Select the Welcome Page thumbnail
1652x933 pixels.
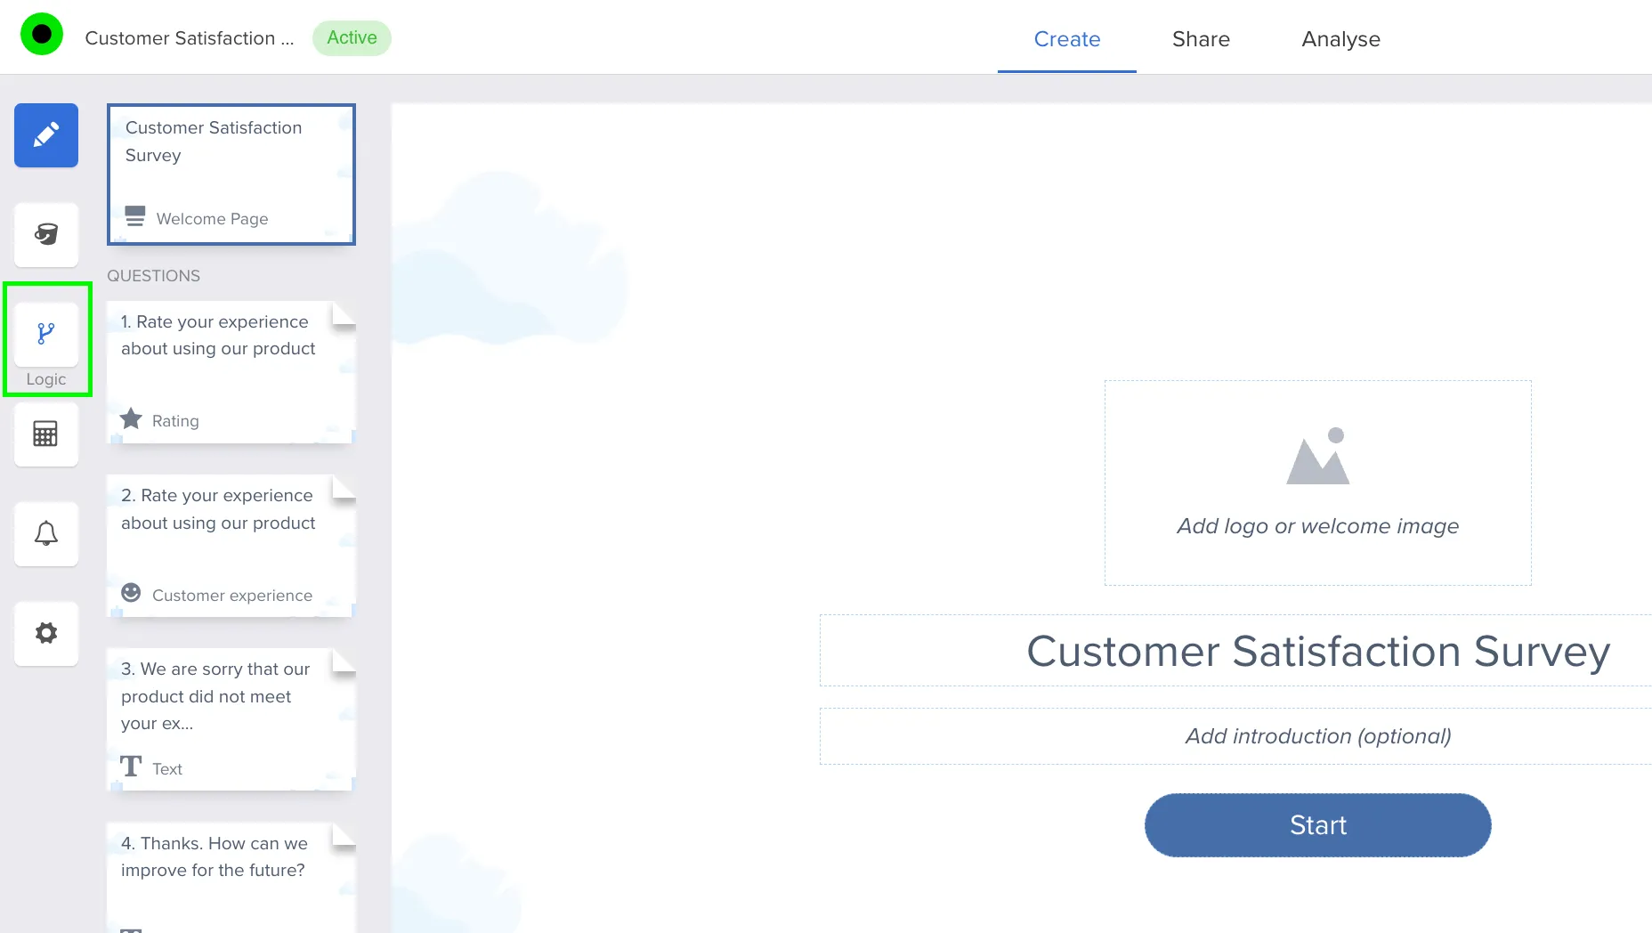click(x=231, y=174)
